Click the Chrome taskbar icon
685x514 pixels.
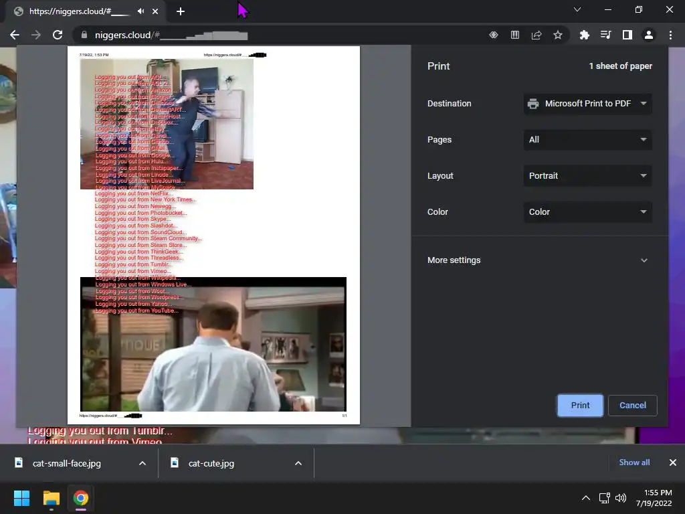[81, 498]
